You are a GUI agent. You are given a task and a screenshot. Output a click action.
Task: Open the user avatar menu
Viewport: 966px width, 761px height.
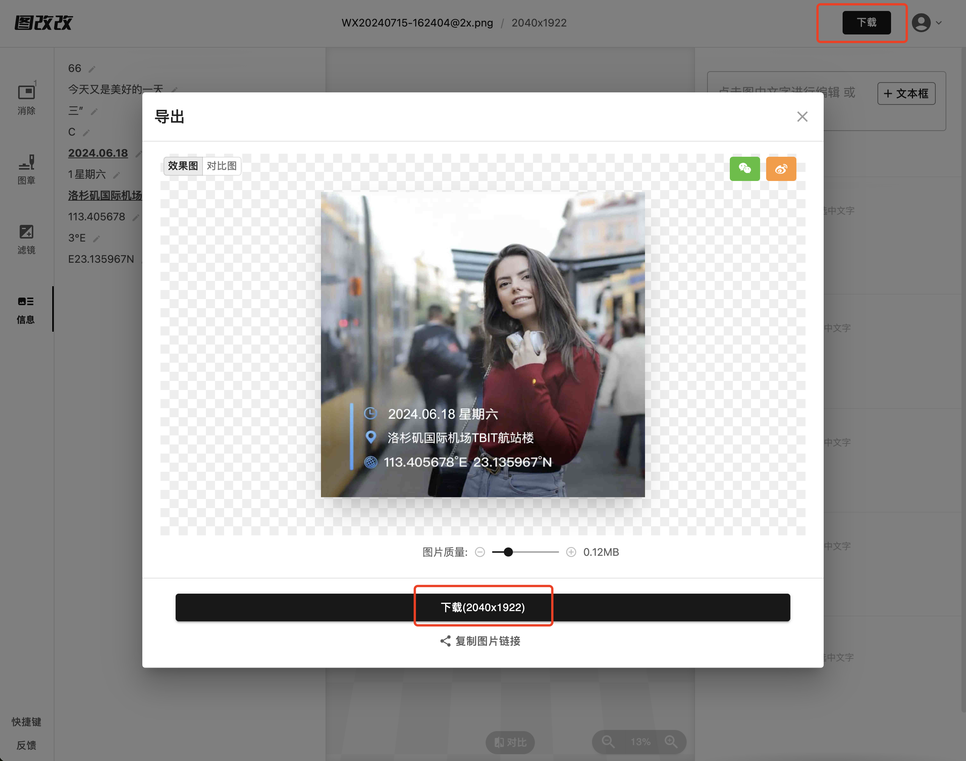921,23
